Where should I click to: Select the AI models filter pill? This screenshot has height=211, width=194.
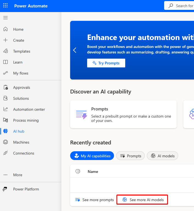162,156
